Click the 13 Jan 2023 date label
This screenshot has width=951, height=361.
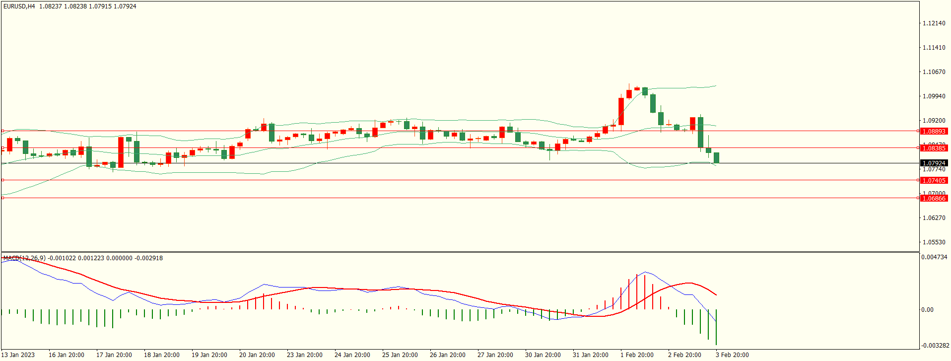18,355
